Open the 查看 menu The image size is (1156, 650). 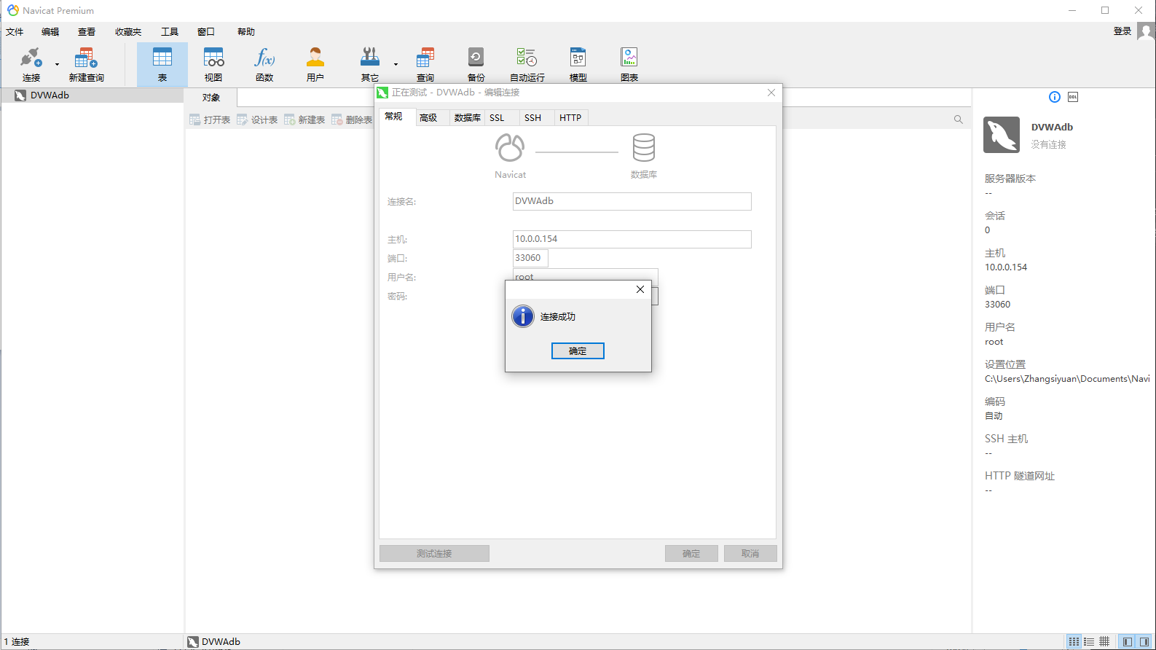coord(87,32)
